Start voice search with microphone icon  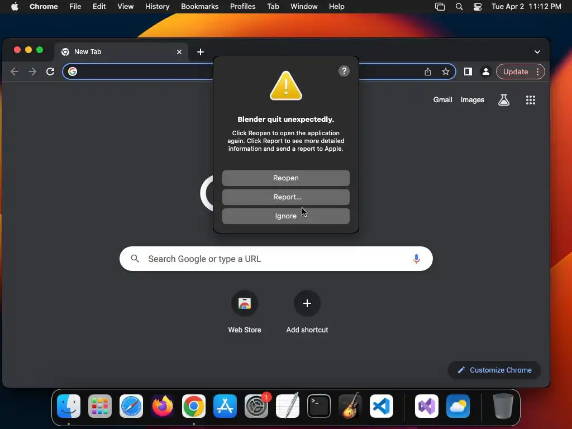click(x=416, y=259)
